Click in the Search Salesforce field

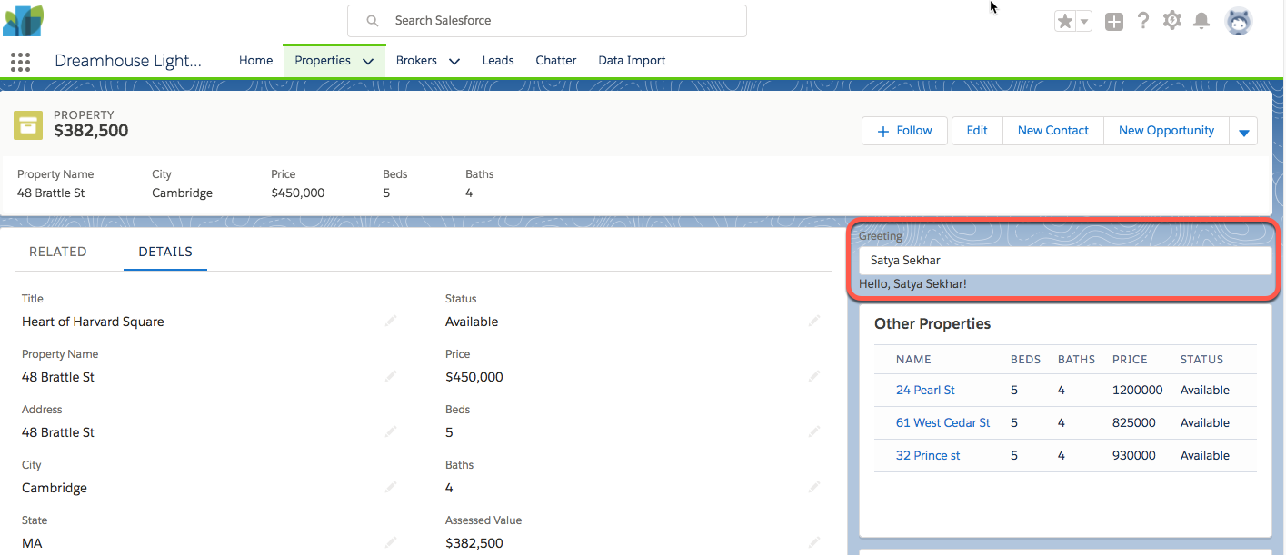[x=547, y=20]
